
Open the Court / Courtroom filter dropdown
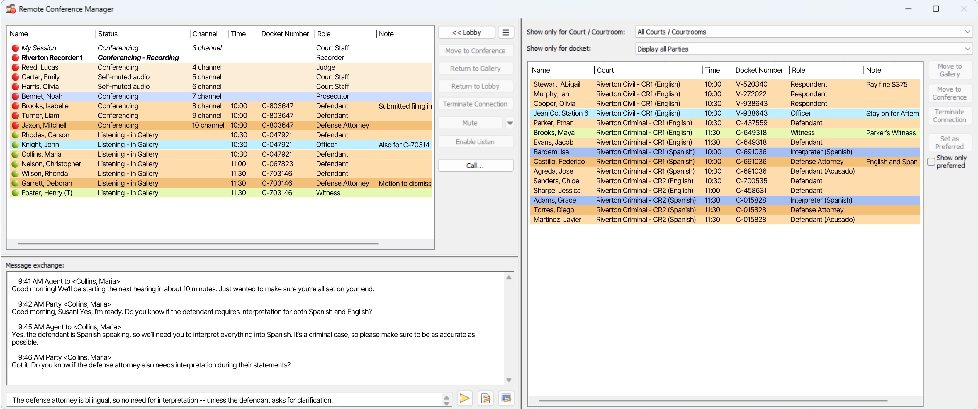click(x=804, y=32)
